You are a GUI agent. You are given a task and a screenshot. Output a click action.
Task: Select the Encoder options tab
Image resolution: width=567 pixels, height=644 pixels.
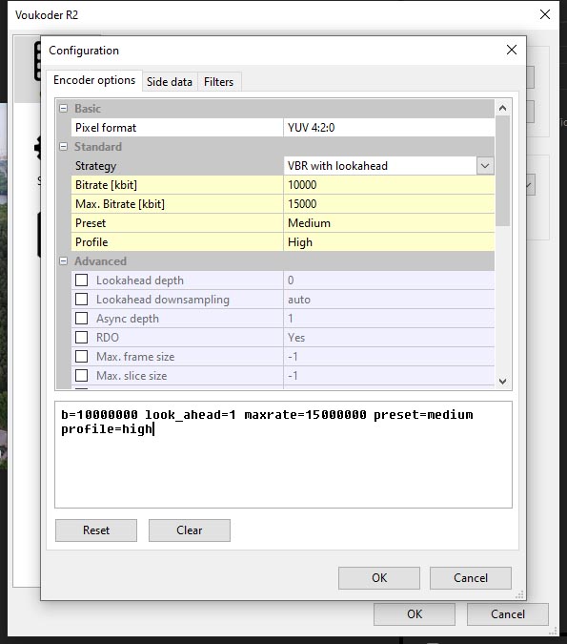(x=94, y=80)
